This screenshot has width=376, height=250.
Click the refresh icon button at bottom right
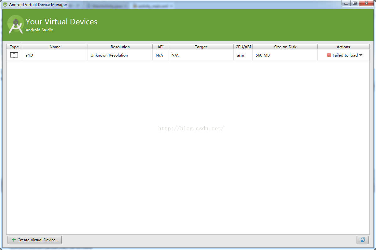point(363,240)
